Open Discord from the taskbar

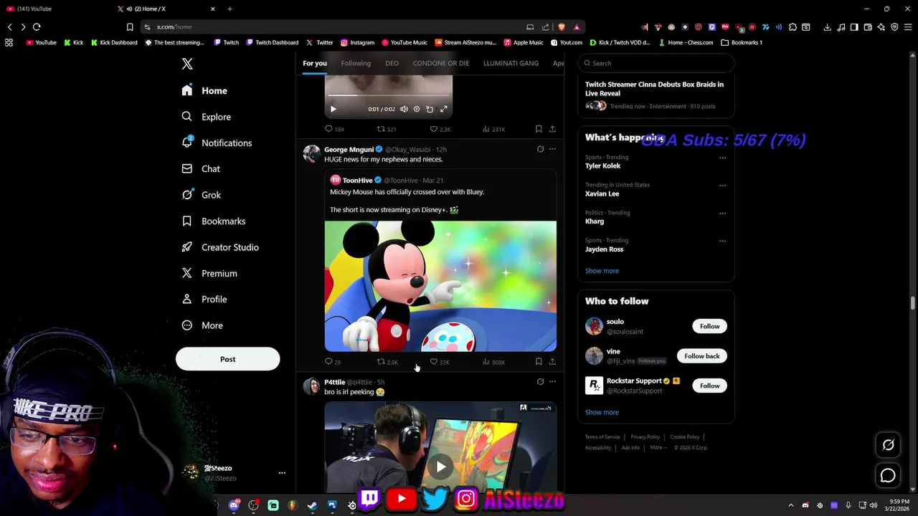(x=234, y=505)
